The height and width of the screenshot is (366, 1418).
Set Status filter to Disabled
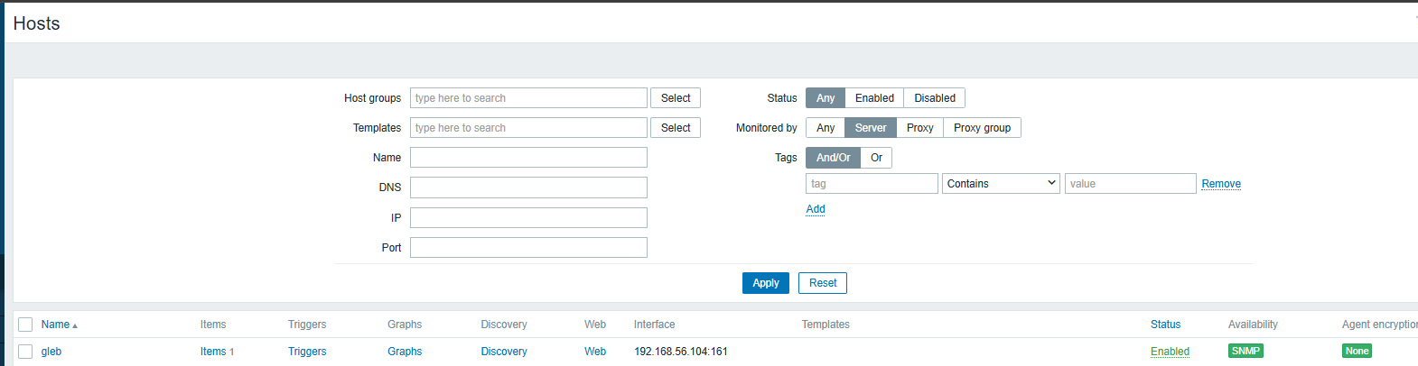pyautogui.click(x=934, y=98)
